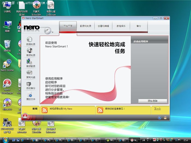Click the 添加/删除 button
Viewport: 191px width, 143px height.
tap(153, 101)
